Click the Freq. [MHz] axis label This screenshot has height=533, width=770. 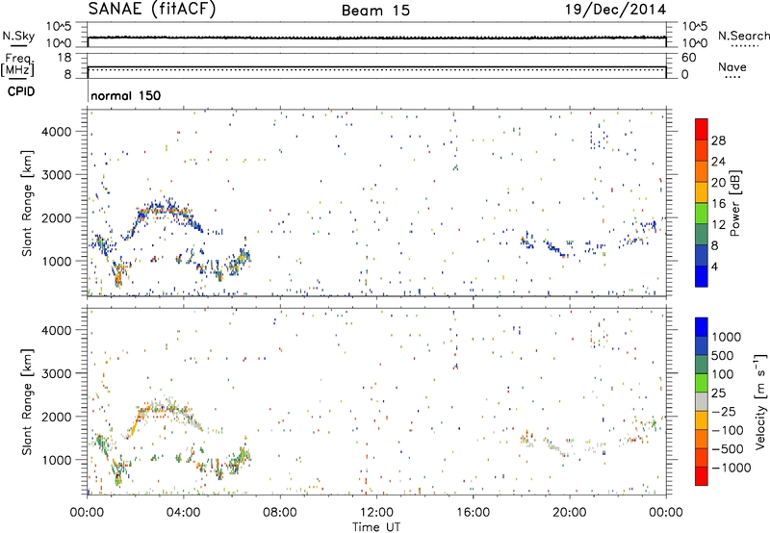[17, 64]
